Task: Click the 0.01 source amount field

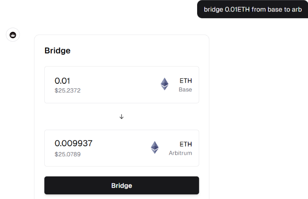Action: [62, 81]
